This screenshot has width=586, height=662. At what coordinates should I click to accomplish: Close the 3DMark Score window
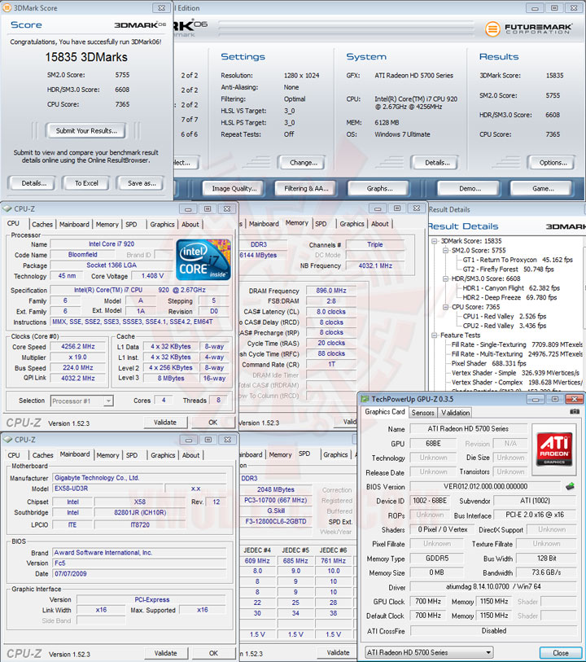161,7
